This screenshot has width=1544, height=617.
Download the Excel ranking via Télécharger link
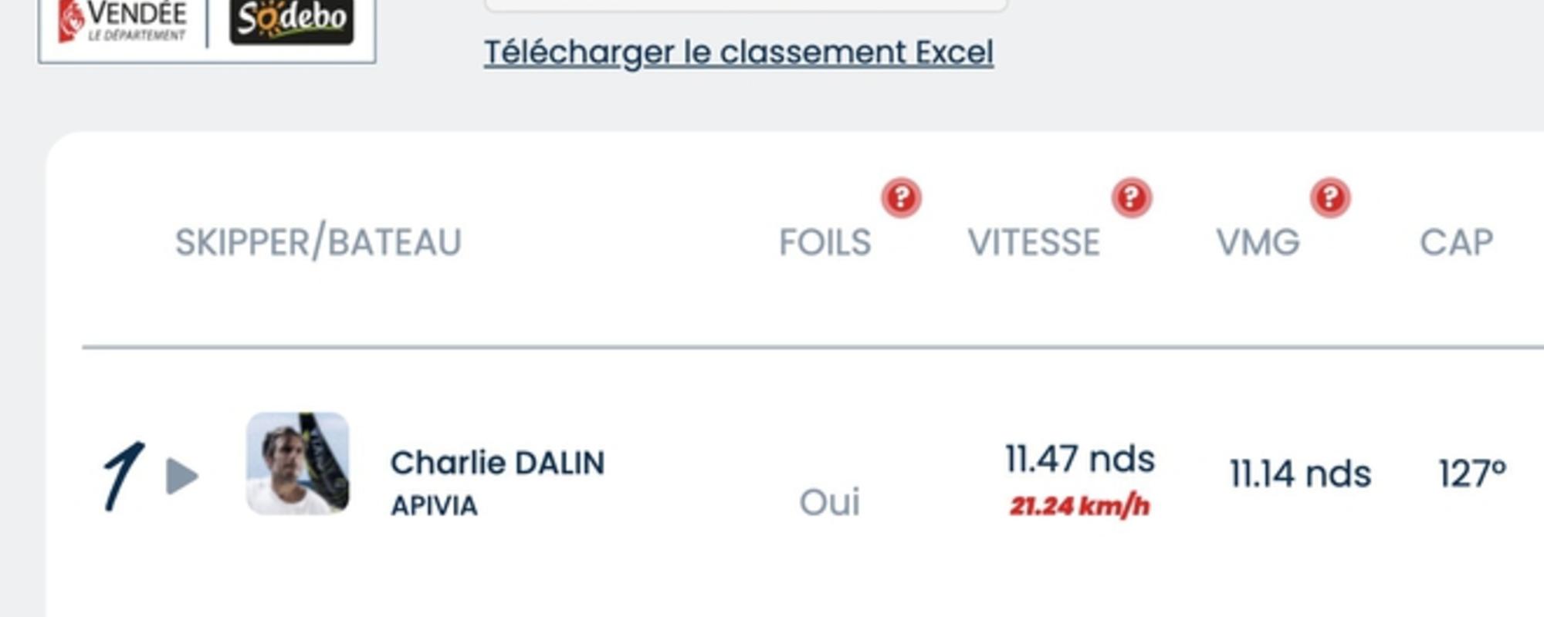(x=738, y=52)
